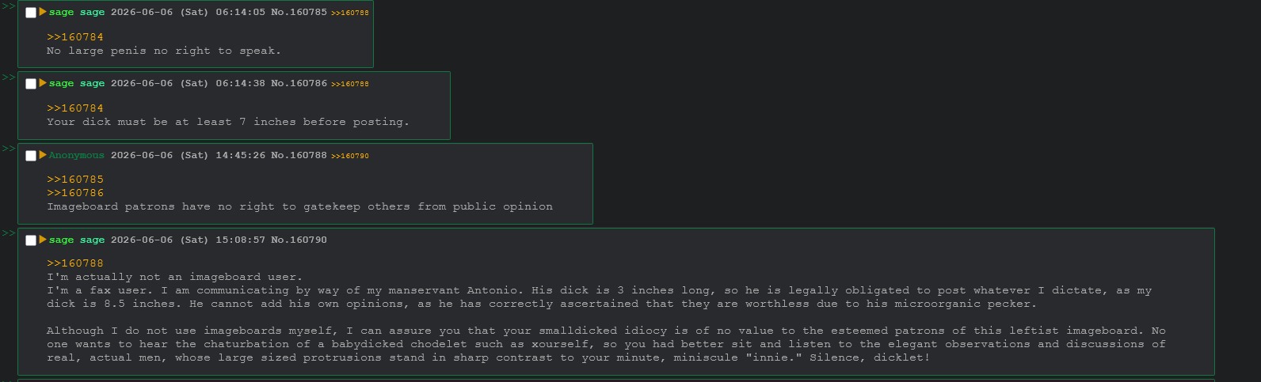1261x382 pixels.
Task: Check the box for Anonymous post 160788
Action: pos(31,156)
